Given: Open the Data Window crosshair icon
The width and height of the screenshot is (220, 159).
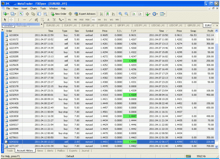Looking at the screenshot, I should 27,14.
